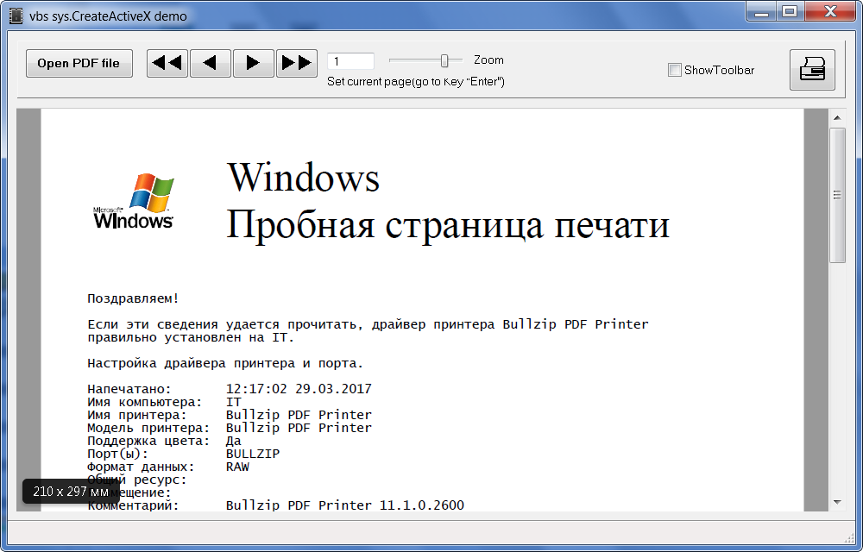The width and height of the screenshot is (863, 552).
Task: Click the 'Set current page' hint label
Action: 416,82
